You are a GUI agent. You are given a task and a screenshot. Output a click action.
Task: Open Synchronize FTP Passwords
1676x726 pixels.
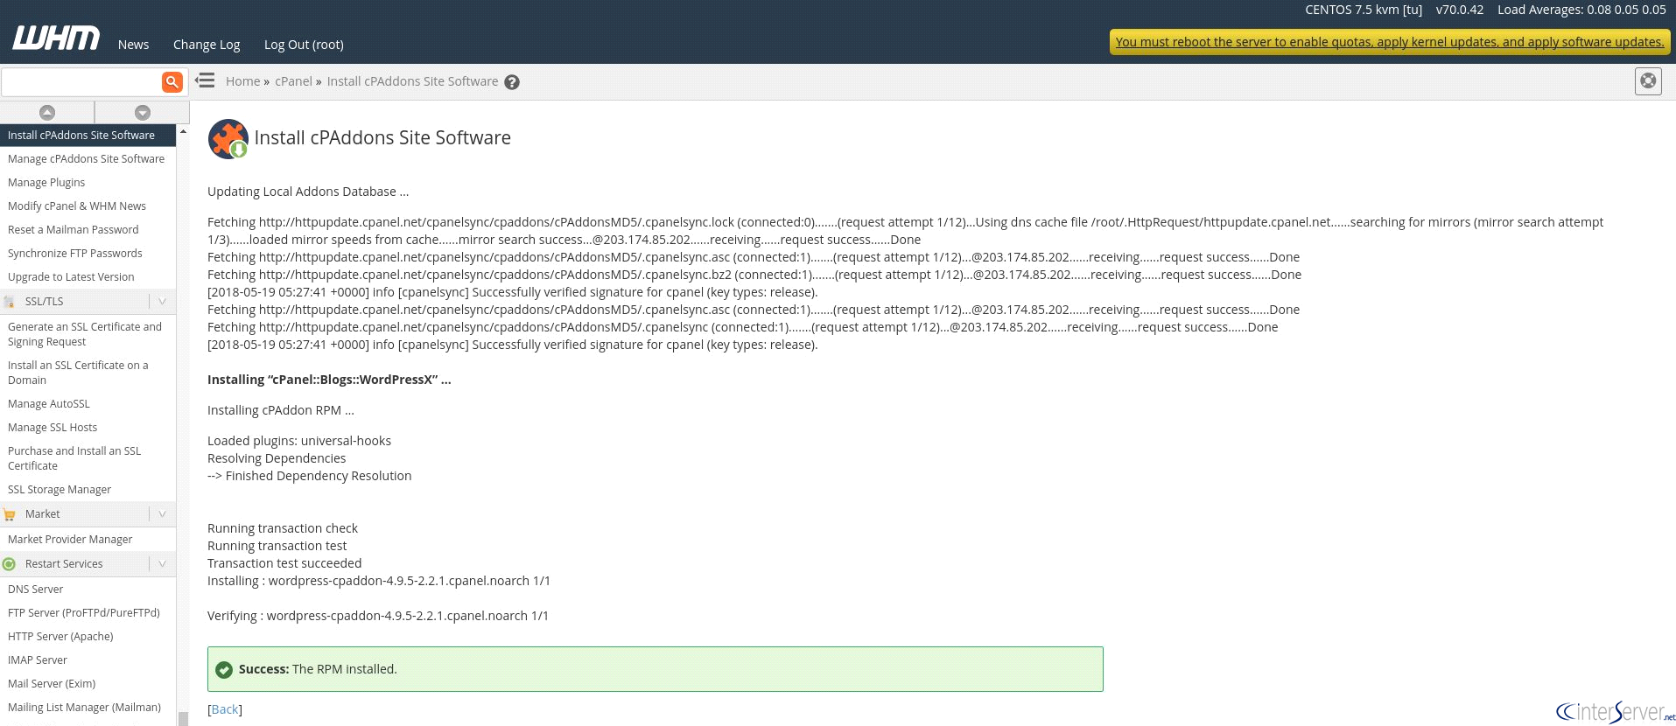[74, 254]
